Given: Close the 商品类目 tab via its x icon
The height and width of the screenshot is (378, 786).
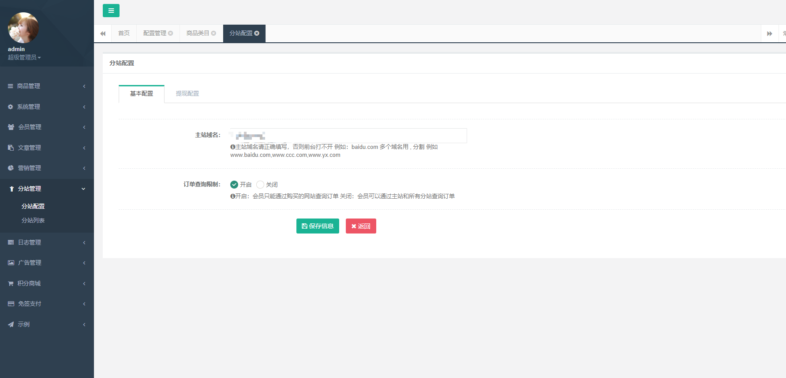Looking at the screenshot, I should pyautogui.click(x=214, y=33).
